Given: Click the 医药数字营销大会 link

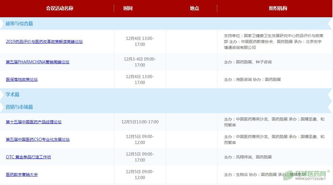Looking at the screenshot, I should click(22, 175).
